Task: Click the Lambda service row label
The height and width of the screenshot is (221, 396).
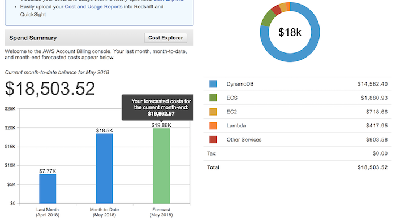Action: point(236,126)
